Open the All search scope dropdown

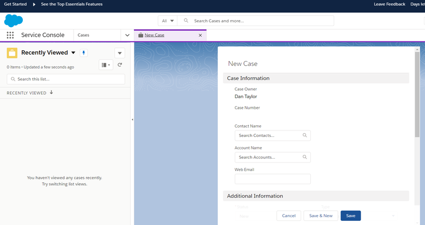tap(167, 21)
